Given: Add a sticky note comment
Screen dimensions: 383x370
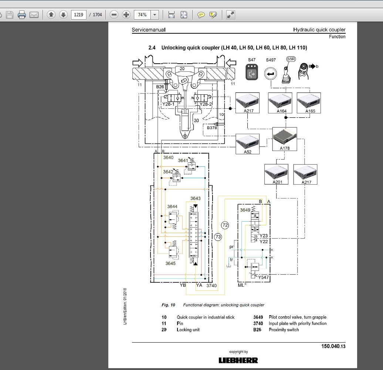Looking at the screenshot, I should pyautogui.click(x=201, y=15).
